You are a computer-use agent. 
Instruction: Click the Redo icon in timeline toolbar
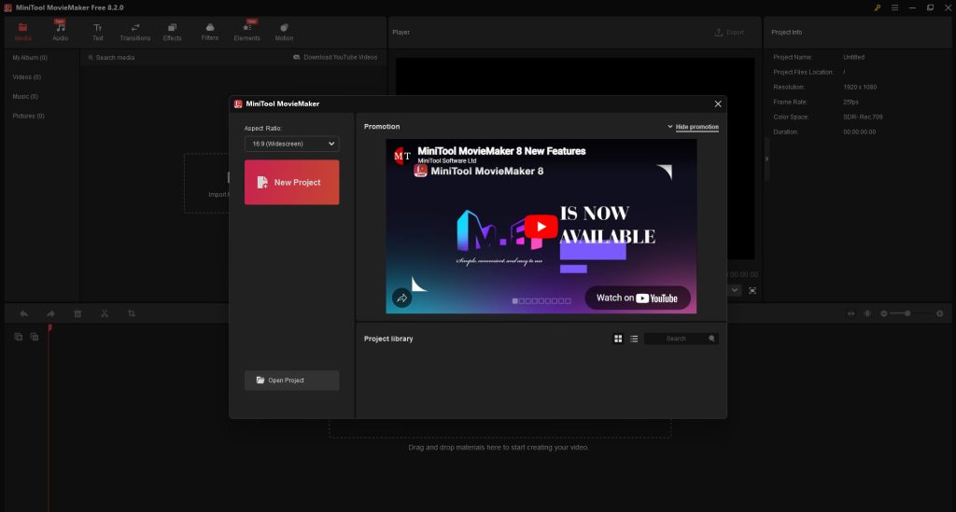[x=50, y=313]
